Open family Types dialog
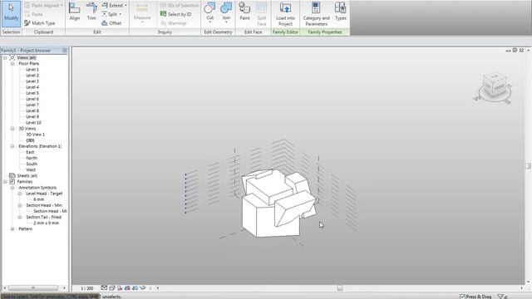 point(340,12)
